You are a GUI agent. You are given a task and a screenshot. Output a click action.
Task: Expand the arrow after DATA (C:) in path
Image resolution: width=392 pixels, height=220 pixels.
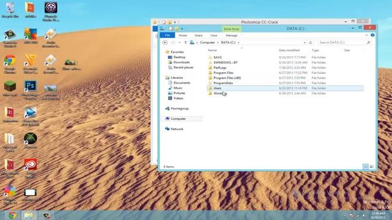coord(238,42)
